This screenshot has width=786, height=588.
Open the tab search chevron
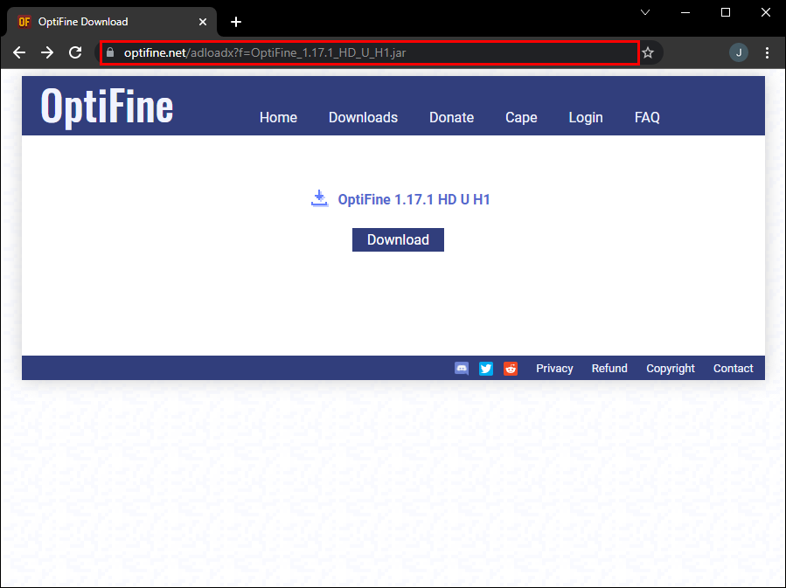[645, 12]
